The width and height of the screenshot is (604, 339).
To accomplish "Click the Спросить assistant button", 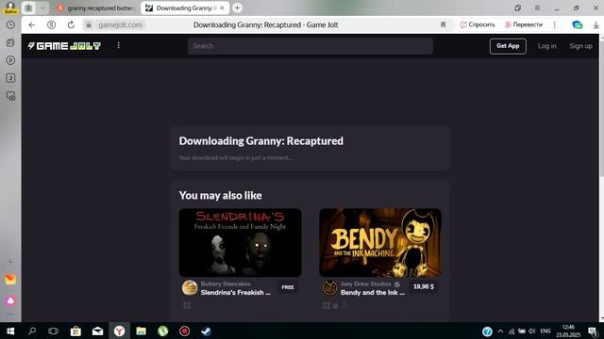I will tap(478, 24).
